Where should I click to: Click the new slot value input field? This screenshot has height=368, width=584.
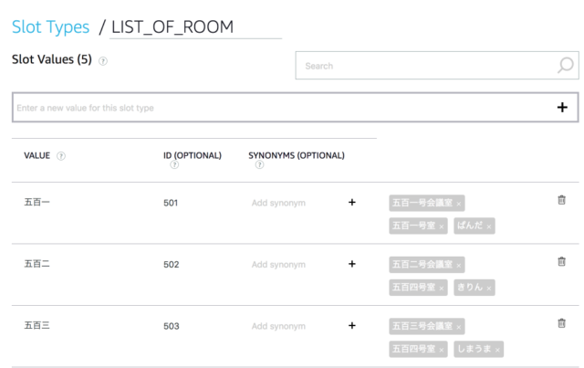pyautogui.click(x=284, y=108)
